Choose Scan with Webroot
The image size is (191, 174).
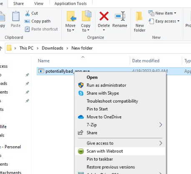120,151
